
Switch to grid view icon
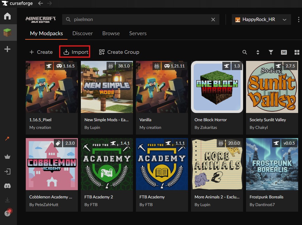pyautogui.click(x=297, y=52)
